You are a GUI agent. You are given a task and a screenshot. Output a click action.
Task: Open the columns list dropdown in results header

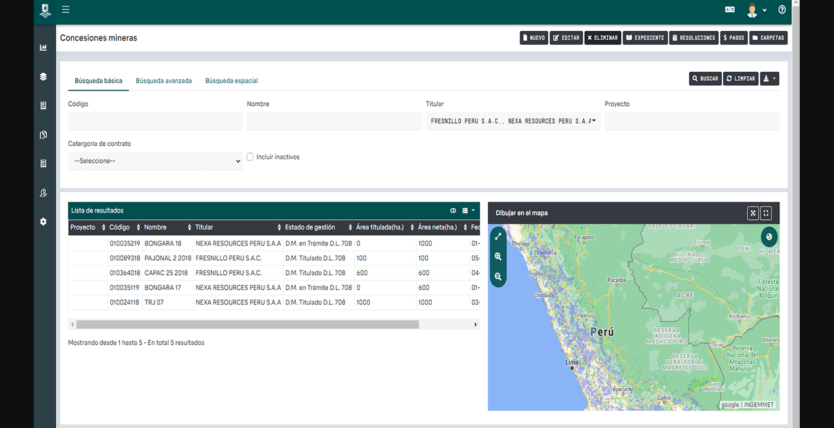coord(469,211)
